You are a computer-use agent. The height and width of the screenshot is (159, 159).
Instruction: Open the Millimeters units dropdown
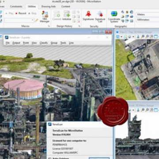tap(148, 19)
